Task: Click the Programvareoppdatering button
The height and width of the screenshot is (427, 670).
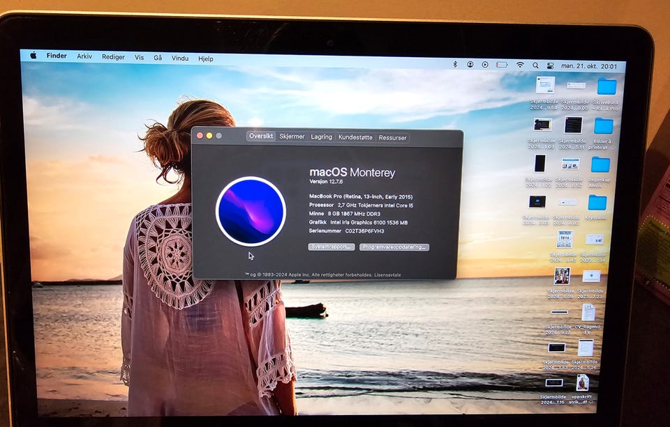Action: click(394, 247)
